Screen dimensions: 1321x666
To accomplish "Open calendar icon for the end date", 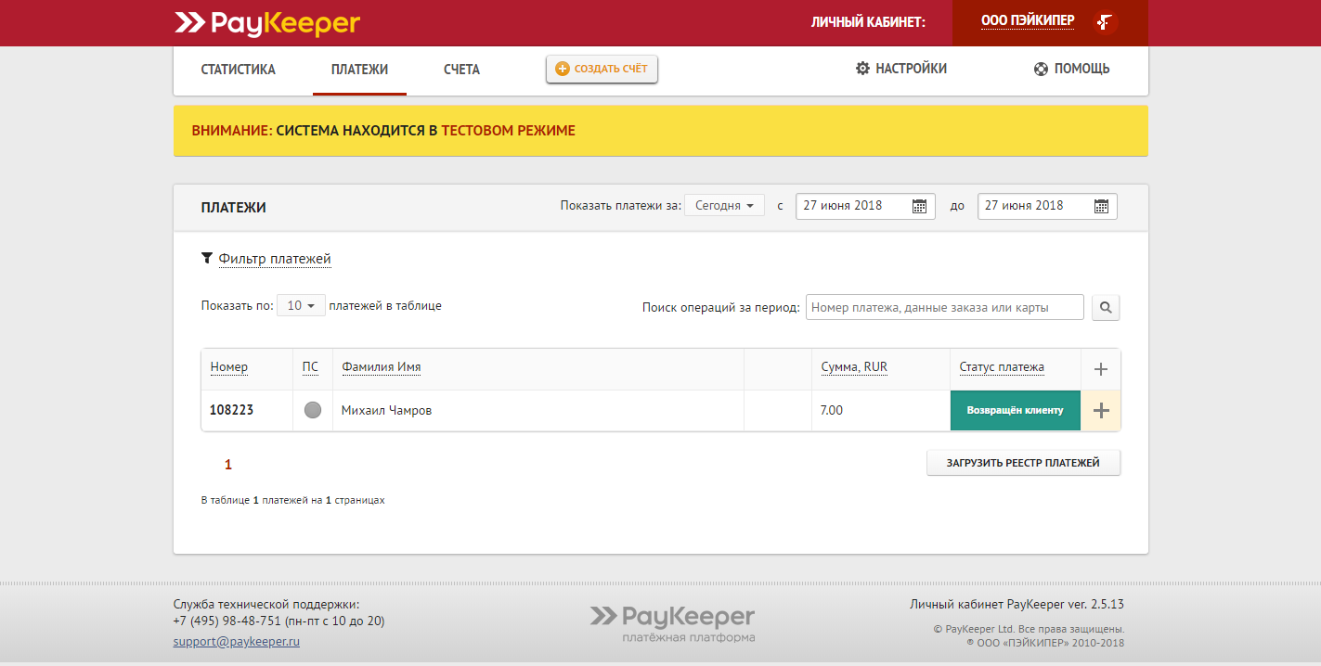I will point(1102,206).
